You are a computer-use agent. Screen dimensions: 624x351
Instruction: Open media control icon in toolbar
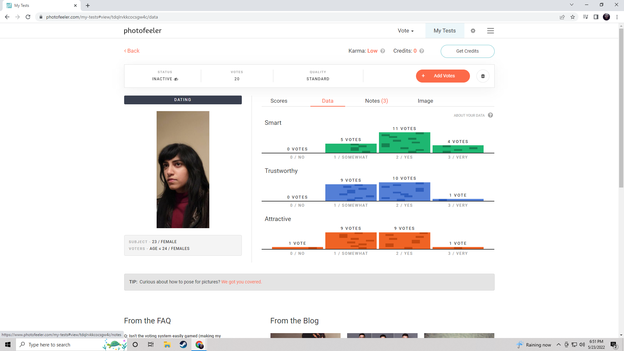[585, 17]
